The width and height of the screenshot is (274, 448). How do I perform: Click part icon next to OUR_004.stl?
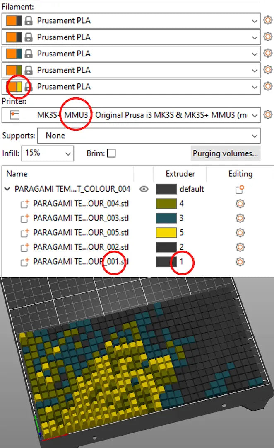tap(25, 204)
